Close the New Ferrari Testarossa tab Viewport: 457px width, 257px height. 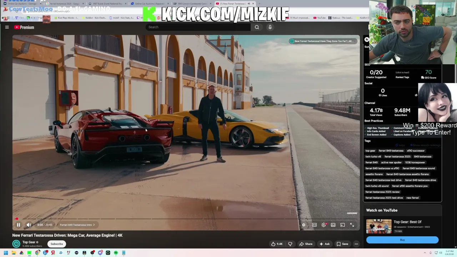click(253, 4)
